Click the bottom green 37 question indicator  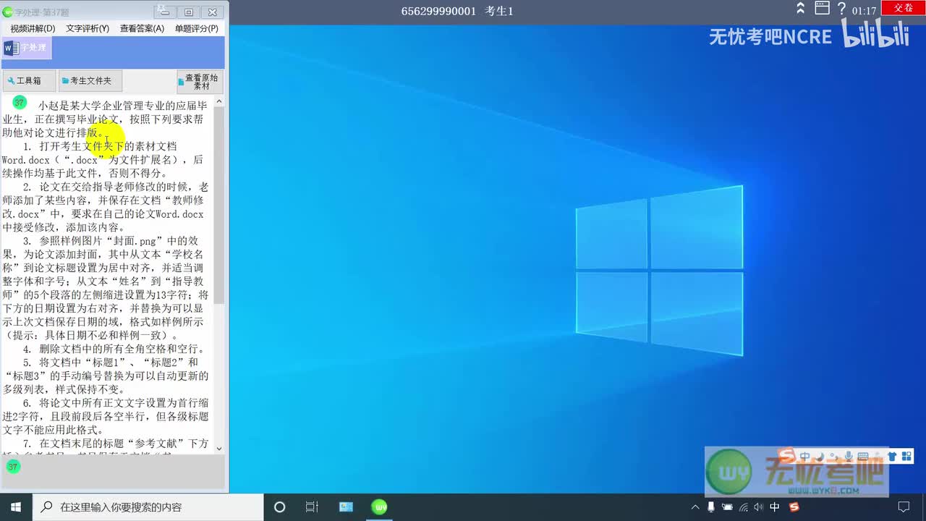tap(12, 467)
